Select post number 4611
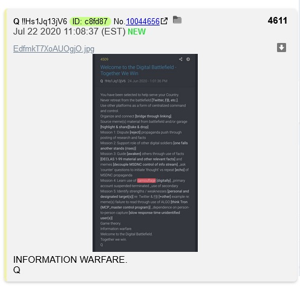This screenshot has height=287, width=300. click(x=278, y=21)
